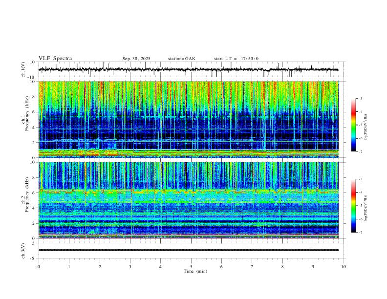Click time axis tick label '8'
Image resolution: width=387 pixels, height=299 pixels.
click(x=282, y=267)
